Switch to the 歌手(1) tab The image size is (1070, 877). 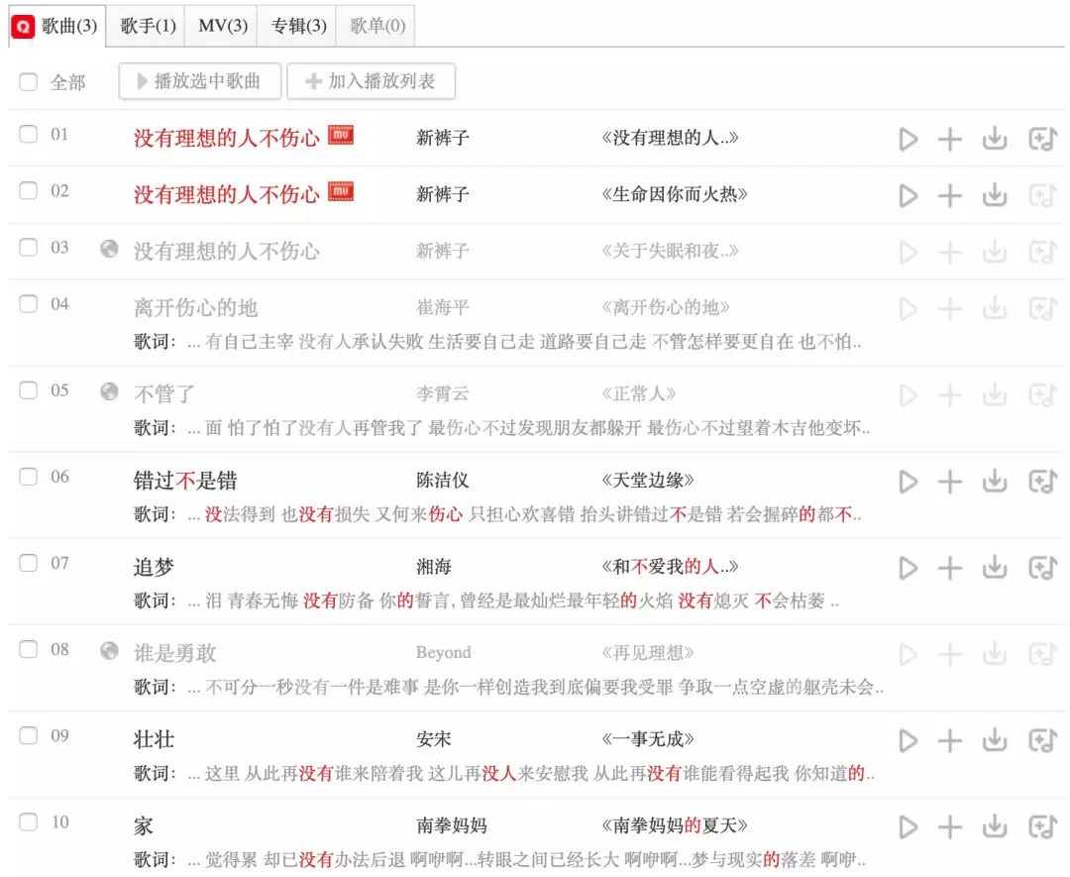click(x=148, y=26)
